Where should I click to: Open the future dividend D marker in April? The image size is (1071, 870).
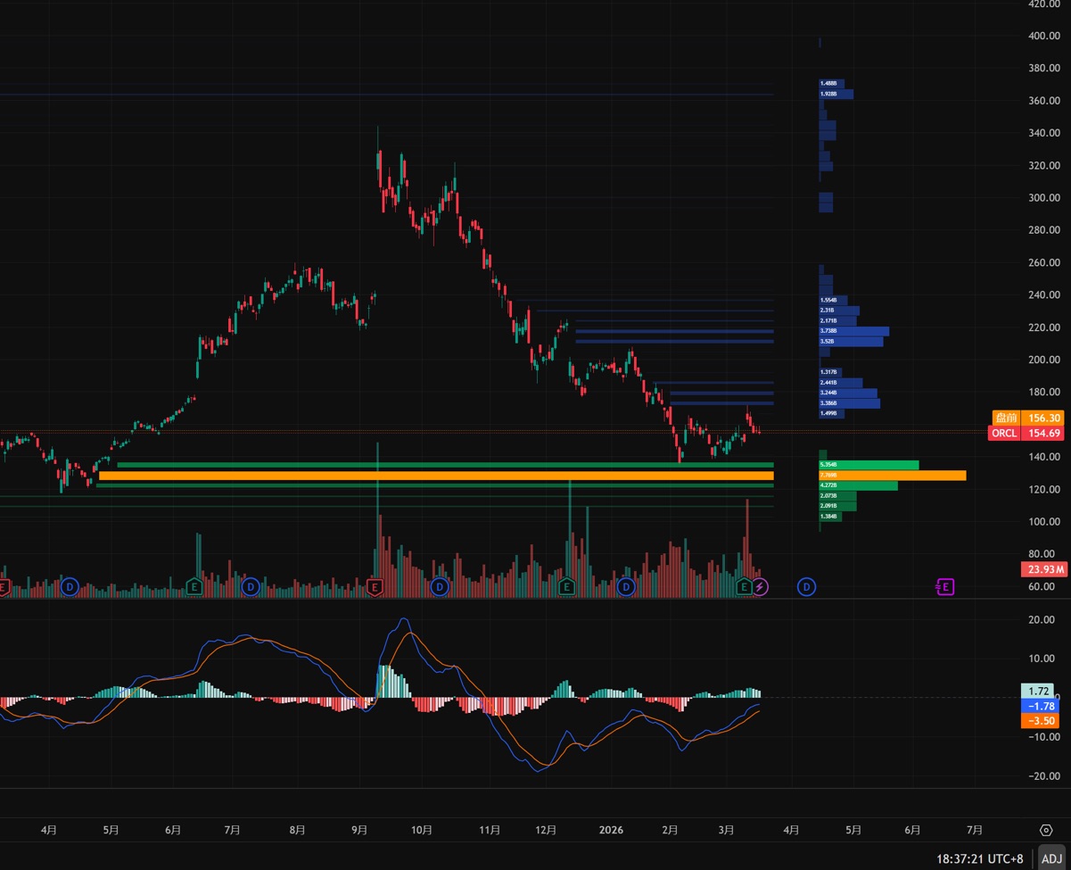point(806,587)
